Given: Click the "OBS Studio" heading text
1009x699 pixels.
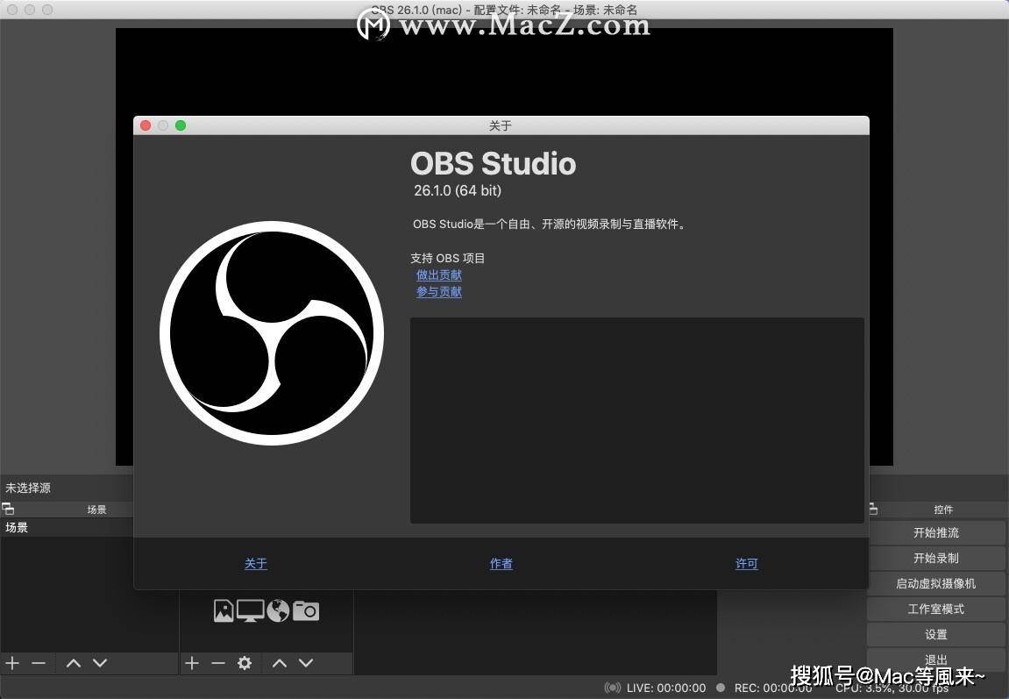Looking at the screenshot, I should (493, 163).
